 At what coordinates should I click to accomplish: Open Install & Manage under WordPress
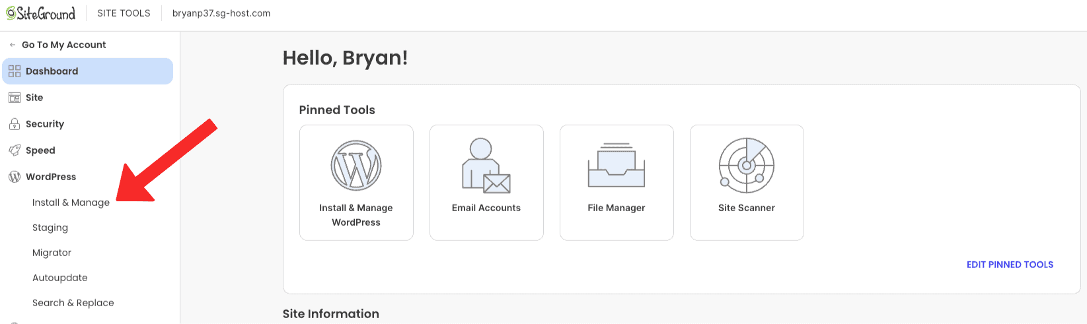[71, 203]
